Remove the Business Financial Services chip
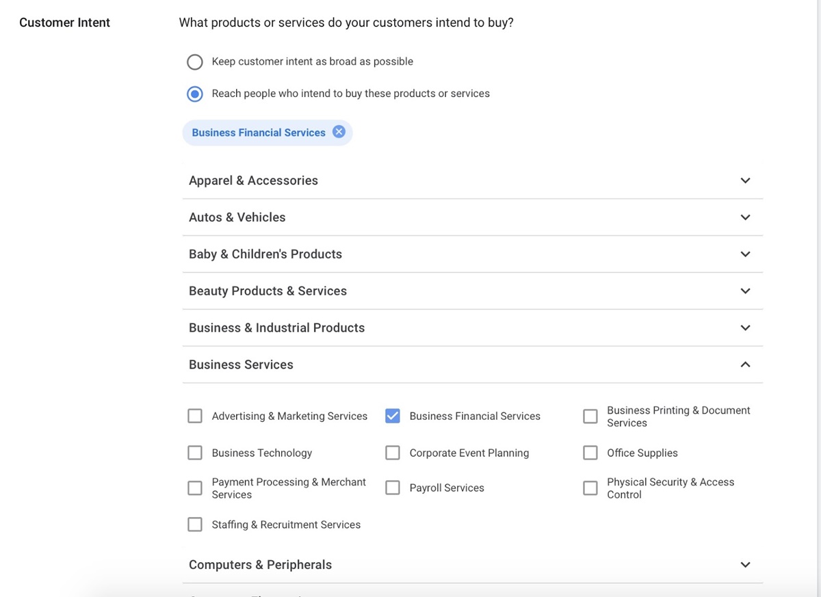This screenshot has width=821, height=597. pyautogui.click(x=339, y=132)
